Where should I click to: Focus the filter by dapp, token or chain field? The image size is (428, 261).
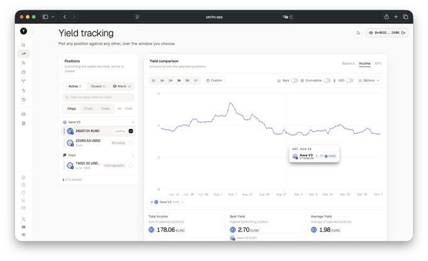click(98, 97)
